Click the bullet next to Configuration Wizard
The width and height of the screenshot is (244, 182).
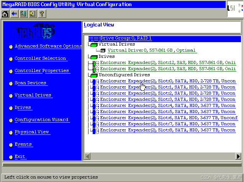pyautogui.click(x=11, y=120)
